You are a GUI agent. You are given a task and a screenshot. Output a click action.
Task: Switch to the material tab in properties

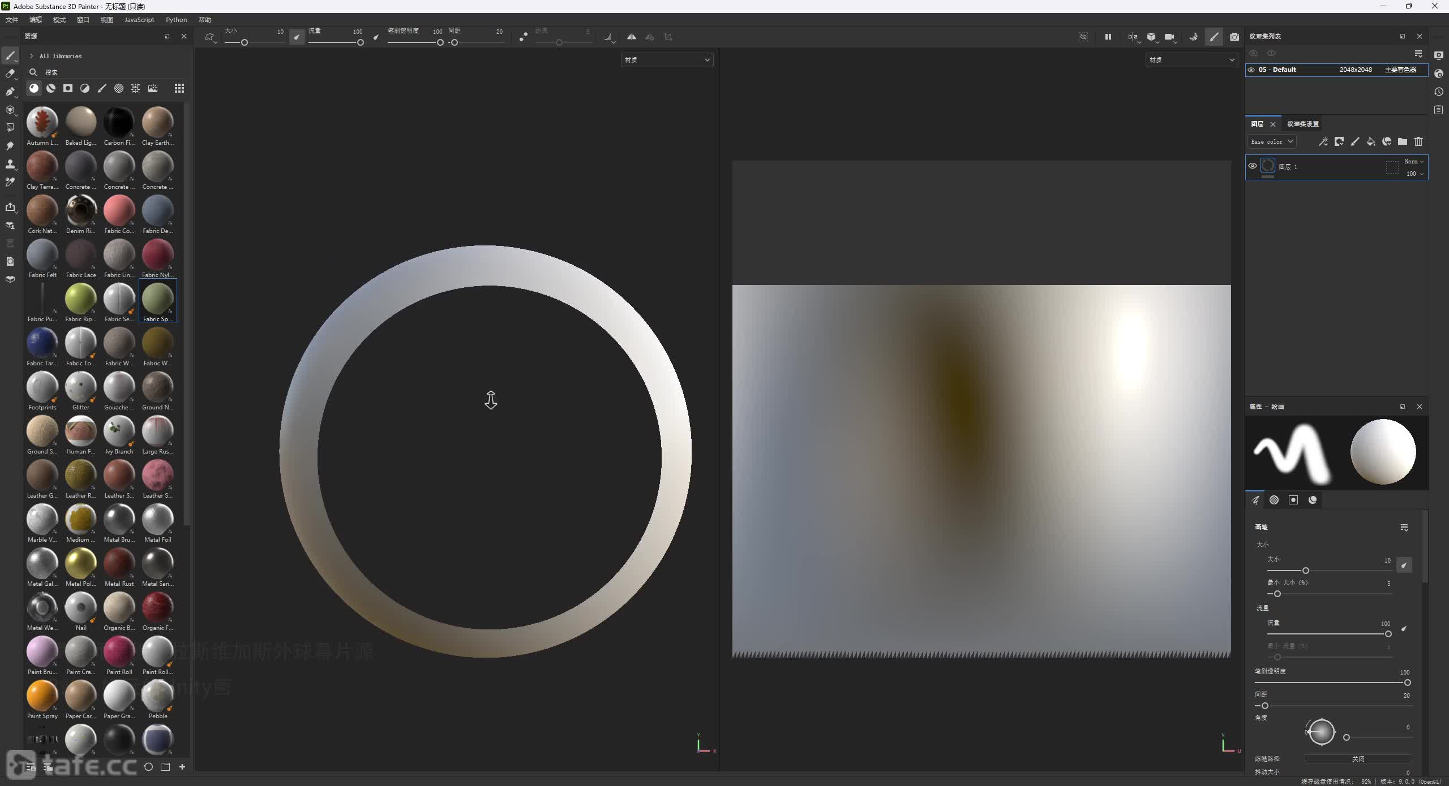pyautogui.click(x=1313, y=500)
